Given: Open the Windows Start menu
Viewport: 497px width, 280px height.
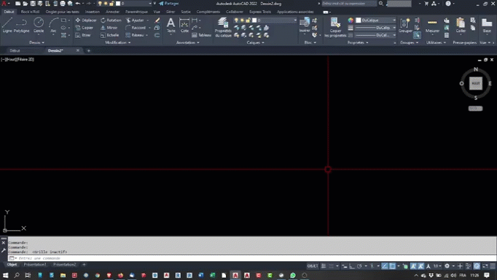Looking at the screenshot, I should (5, 275).
